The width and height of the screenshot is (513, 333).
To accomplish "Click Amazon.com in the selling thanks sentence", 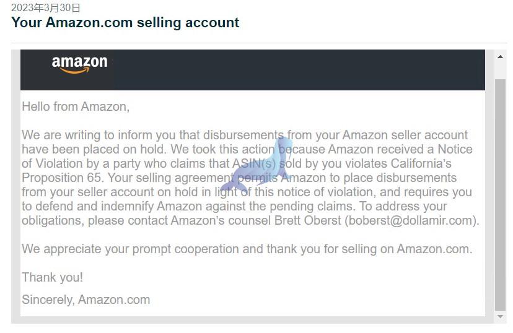I will pyautogui.click(x=433, y=249).
